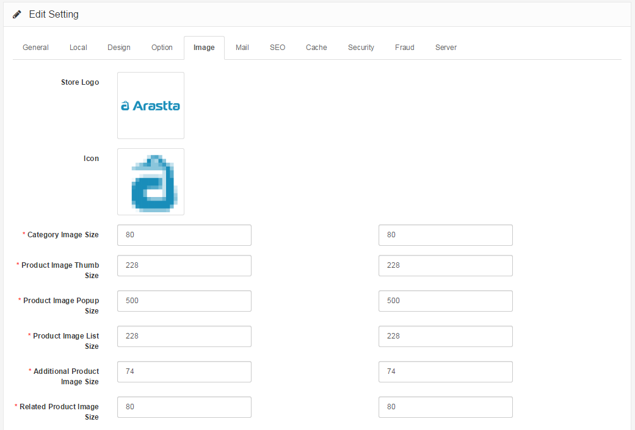Focus the Additional Product Image Size height field
This screenshot has height=430, width=635.
pos(445,371)
